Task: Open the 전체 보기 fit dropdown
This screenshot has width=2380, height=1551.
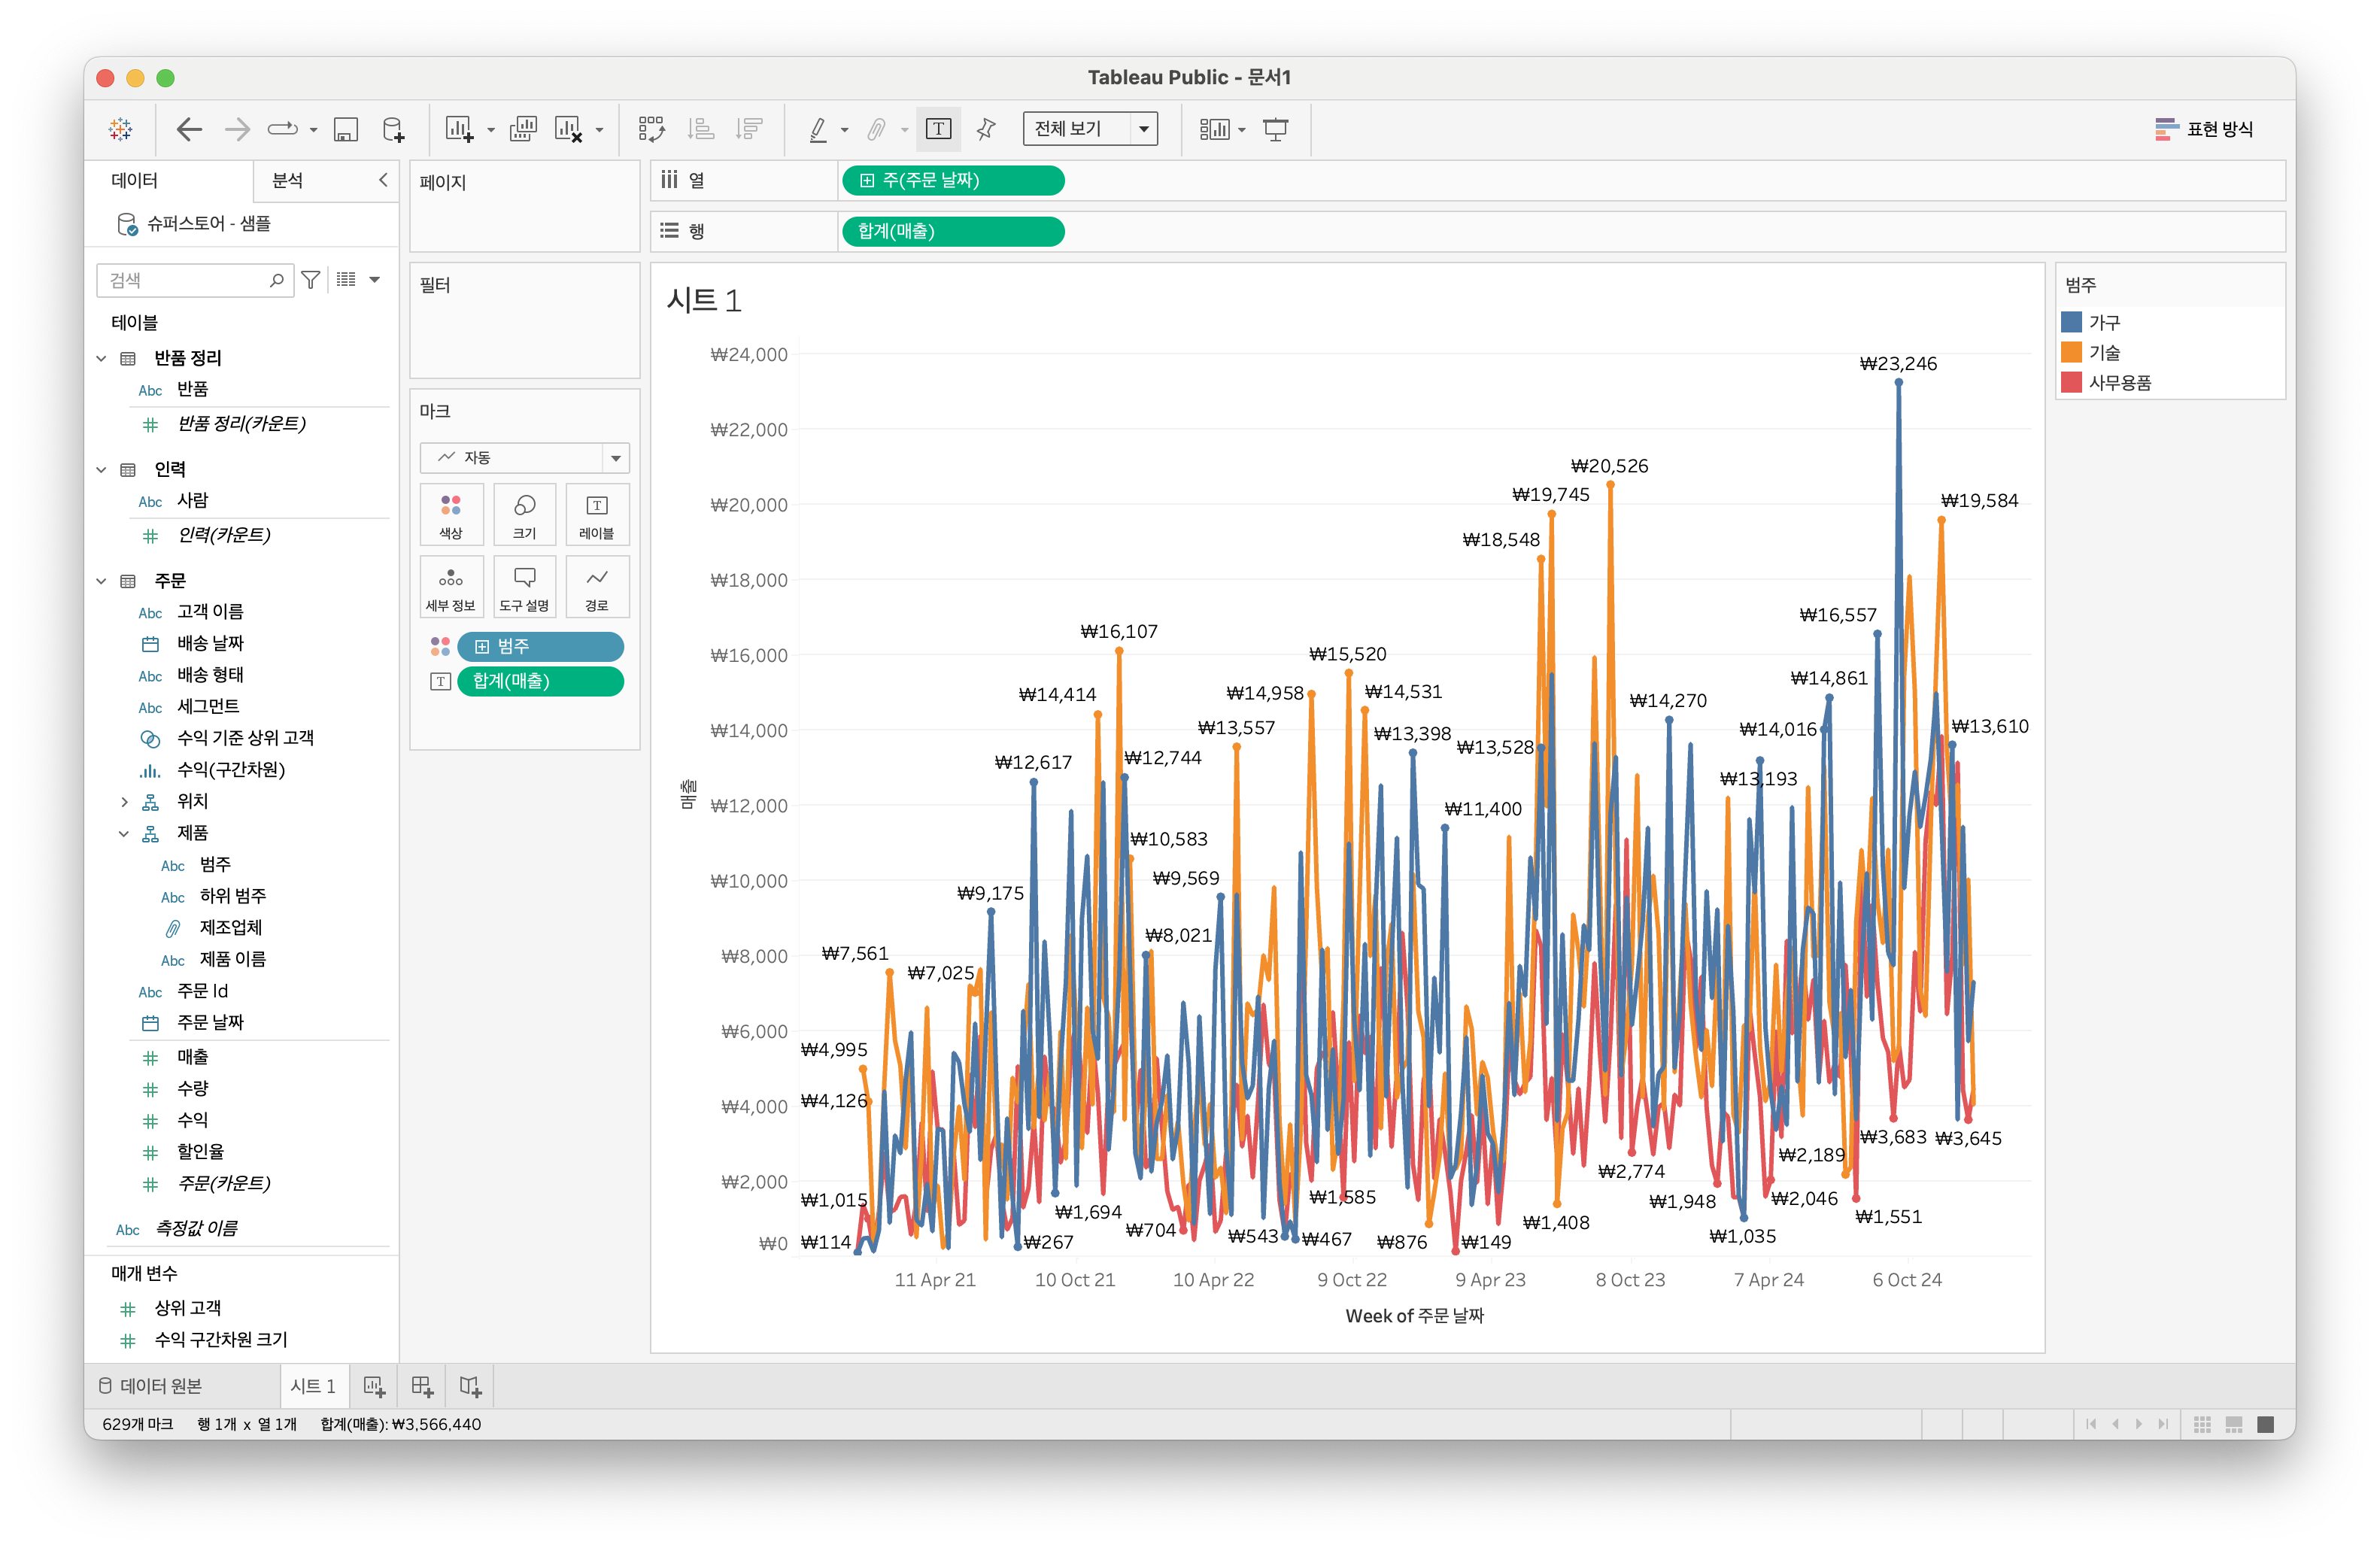Action: pos(1090,129)
